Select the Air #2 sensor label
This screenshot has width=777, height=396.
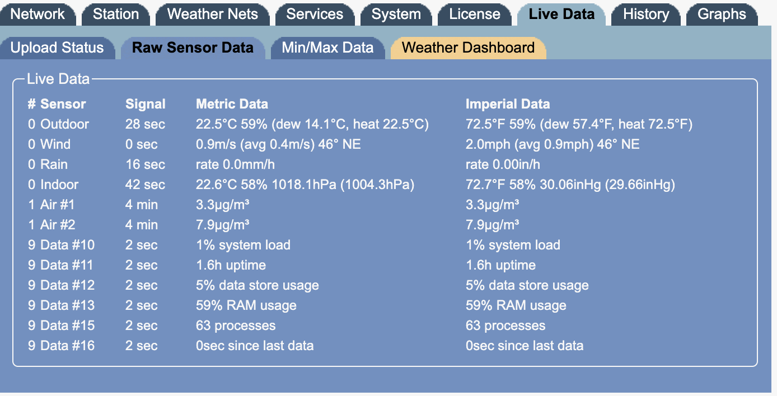point(58,225)
